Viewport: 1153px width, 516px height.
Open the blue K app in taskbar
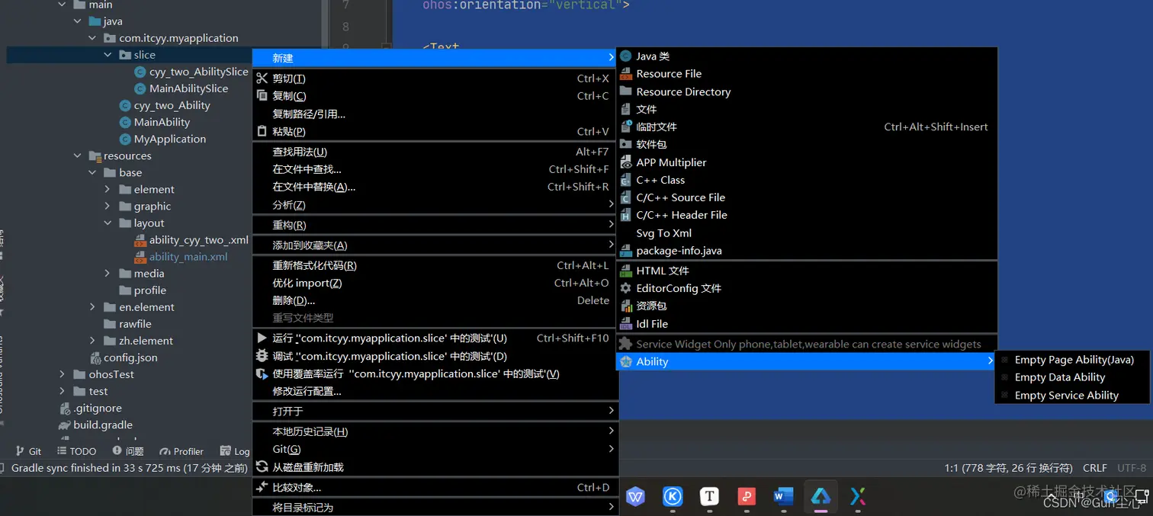(672, 497)
